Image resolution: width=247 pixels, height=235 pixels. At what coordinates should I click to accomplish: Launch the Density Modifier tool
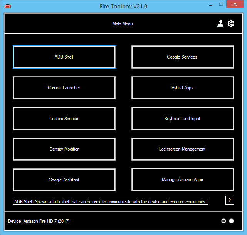coord(64,149)
